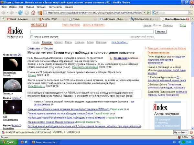Viewport: 194px width, 145px height.
Task: Go back with the Back arrow button
Action: pyautogui.click(x=3, y=13)
